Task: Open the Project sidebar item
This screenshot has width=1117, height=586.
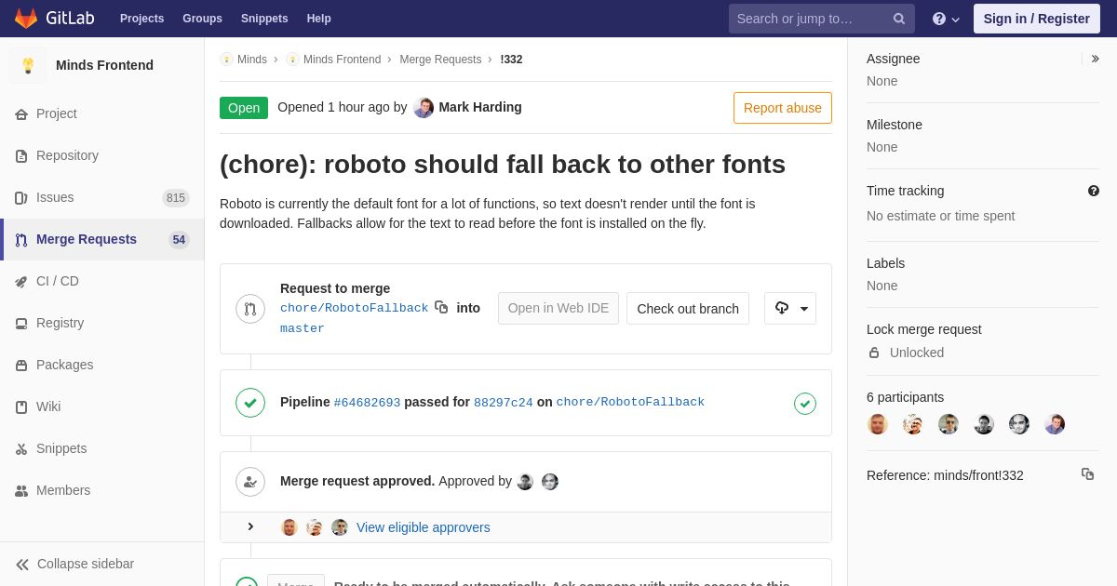Action: click(x=102, y=113)
